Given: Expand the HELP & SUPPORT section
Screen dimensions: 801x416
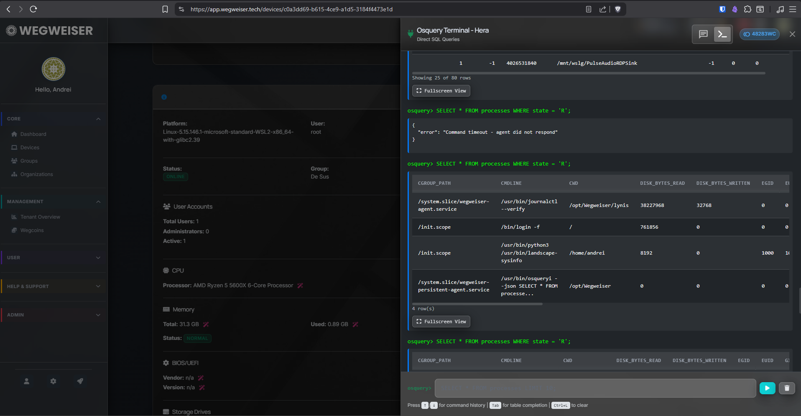Looking at the screenshot, I should coord(98,286).
